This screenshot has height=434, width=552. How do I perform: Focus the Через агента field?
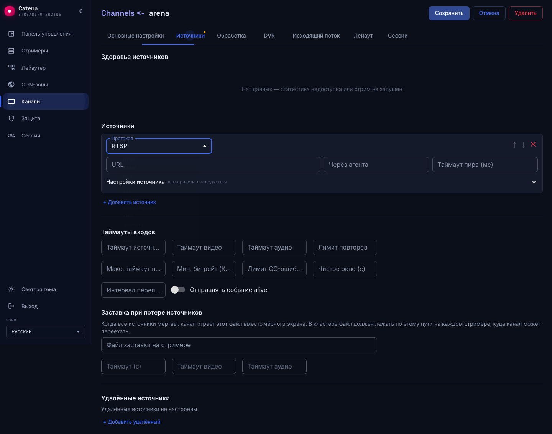tap(376, 165)
